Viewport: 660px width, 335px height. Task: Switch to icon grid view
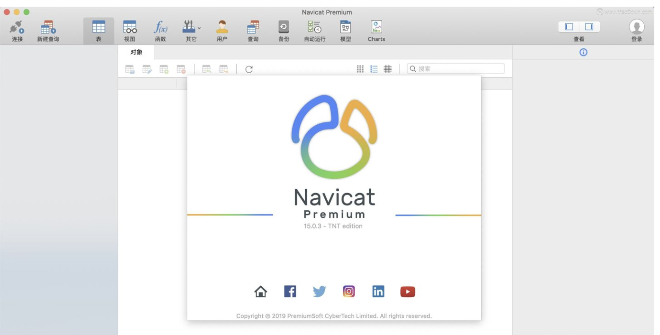coord(360,69)
